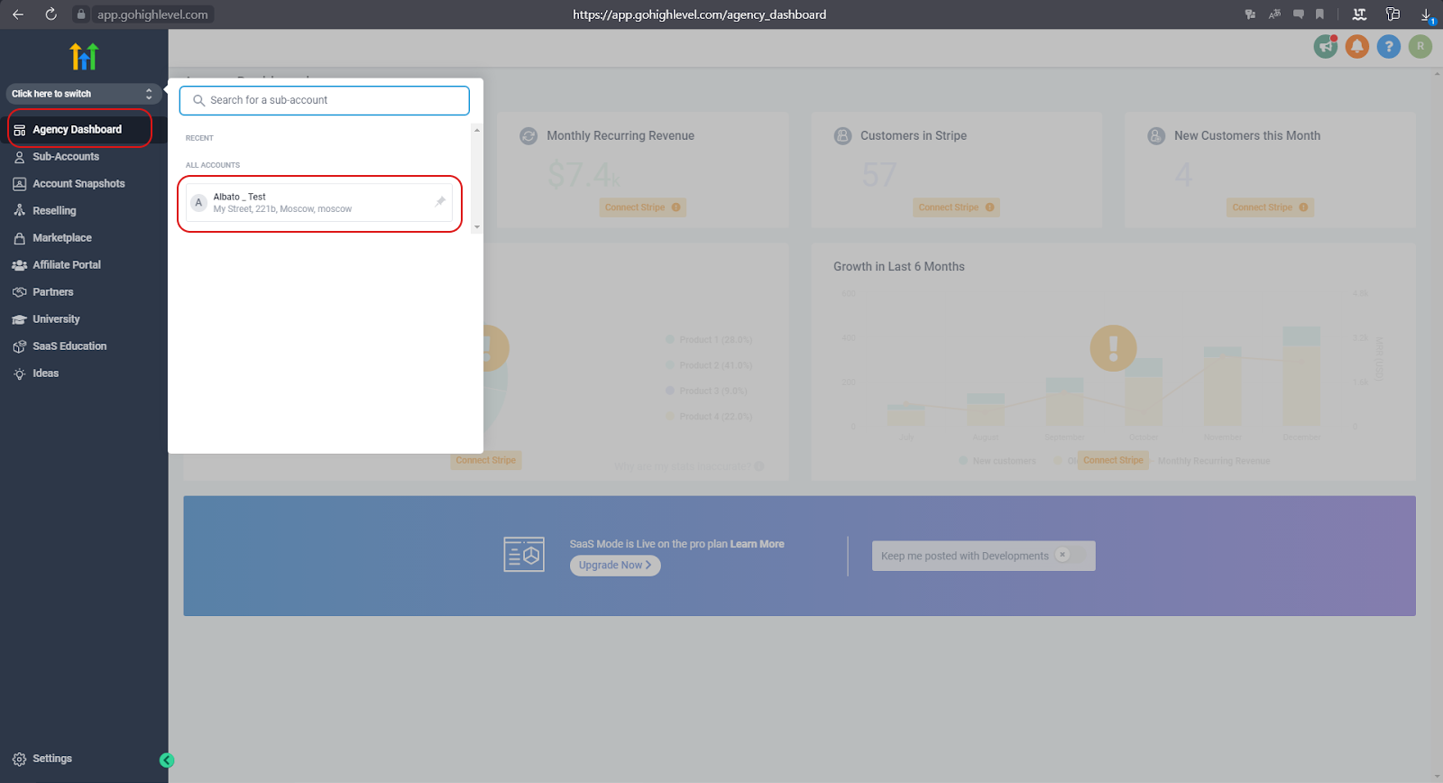
Task: Click the Ideas lightbulb icon
Action: (19, 373)
